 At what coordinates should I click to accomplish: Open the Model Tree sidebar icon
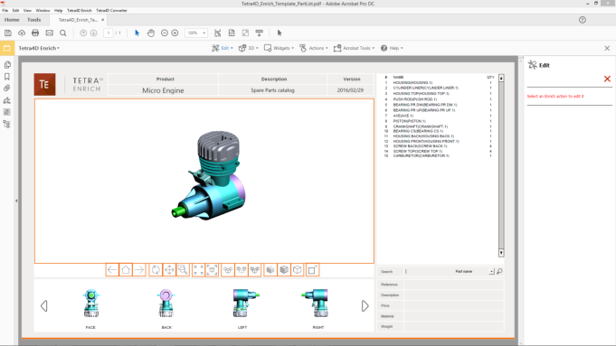pyautogui.click(x=7, y=124)
